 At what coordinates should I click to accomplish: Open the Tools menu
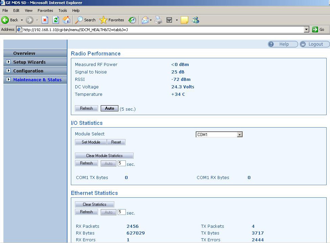pyautogui.click(x=63, y=10)
